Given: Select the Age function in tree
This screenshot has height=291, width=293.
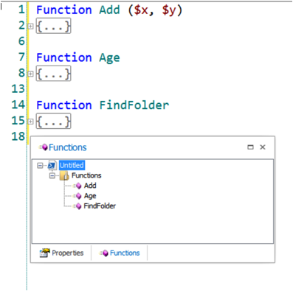Looking at the screenshot, I should [x=90, y=196].
